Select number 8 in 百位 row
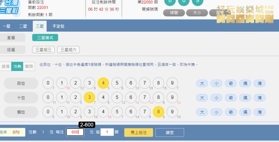This screenshot has width=279, height=142. click(x=158, y=83)
